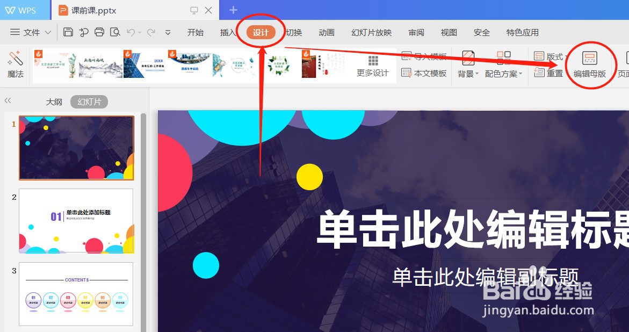Expand the 背景 dropdown arrow

(x=477, y=74)
